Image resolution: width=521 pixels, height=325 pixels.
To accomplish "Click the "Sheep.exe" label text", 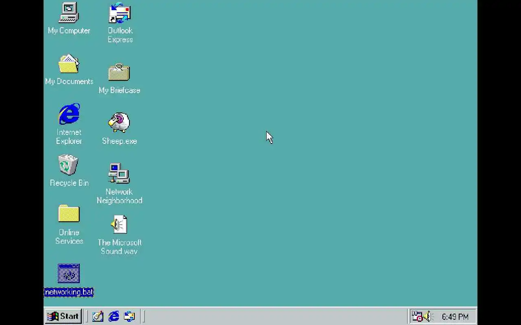I will pos(119,141).
